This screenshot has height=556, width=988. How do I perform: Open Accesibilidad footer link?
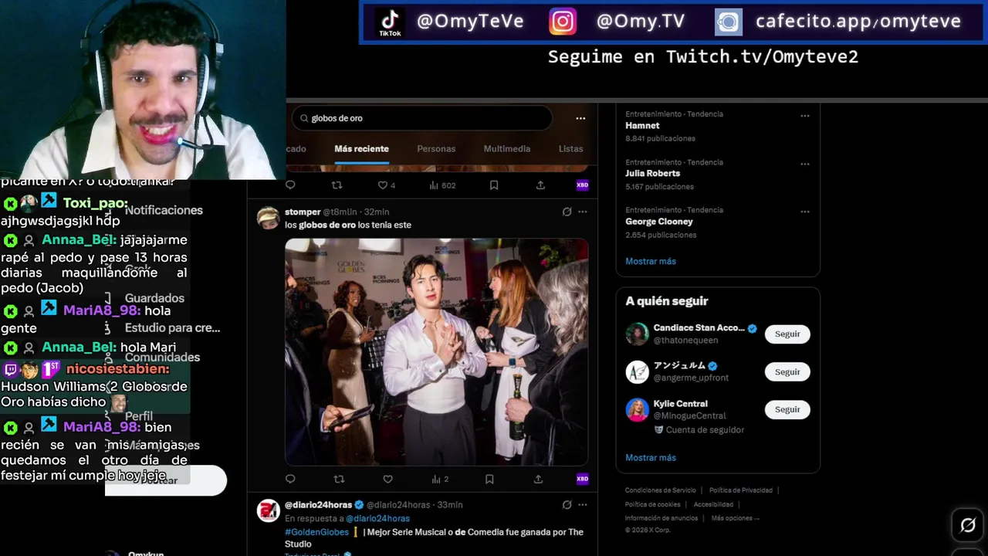tap(713, 504)
